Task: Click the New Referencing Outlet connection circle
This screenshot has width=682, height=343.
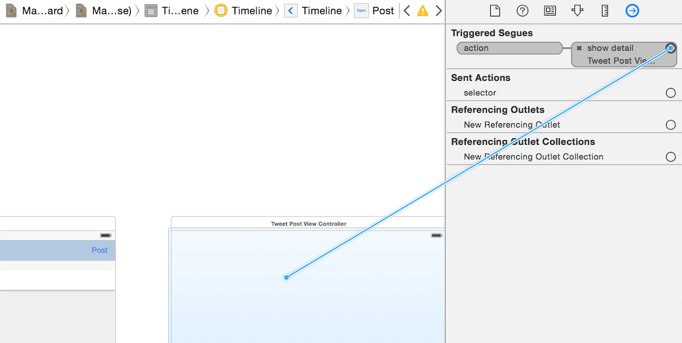Action: tap(671, 124)
